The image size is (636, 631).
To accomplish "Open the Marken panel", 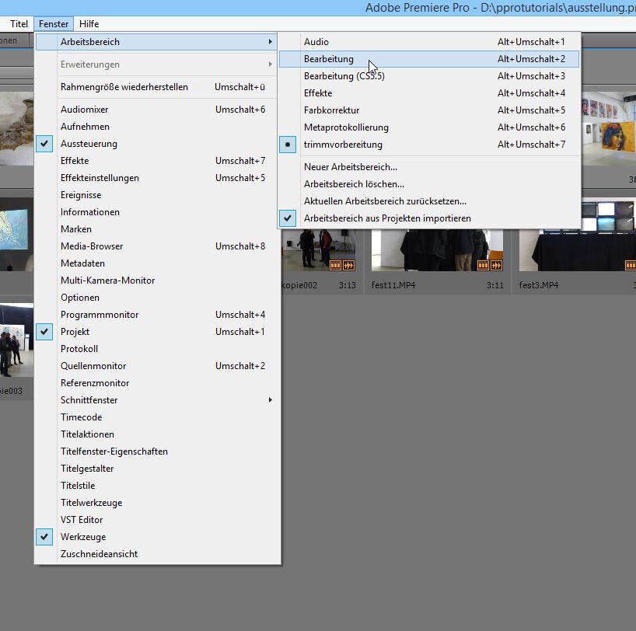I will click(x=156, y=229).
